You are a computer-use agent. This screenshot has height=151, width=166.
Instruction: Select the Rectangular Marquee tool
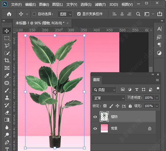click(x=7, y=38)
